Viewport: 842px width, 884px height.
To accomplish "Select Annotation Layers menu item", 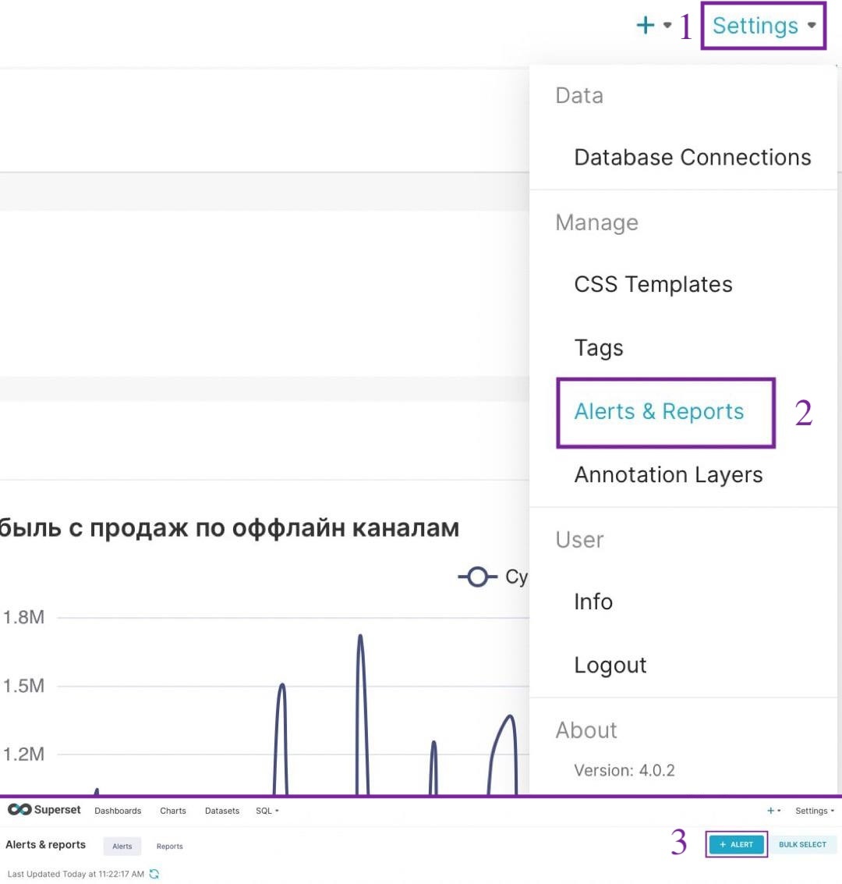I will pyautogui.click(x=668, y=474).
